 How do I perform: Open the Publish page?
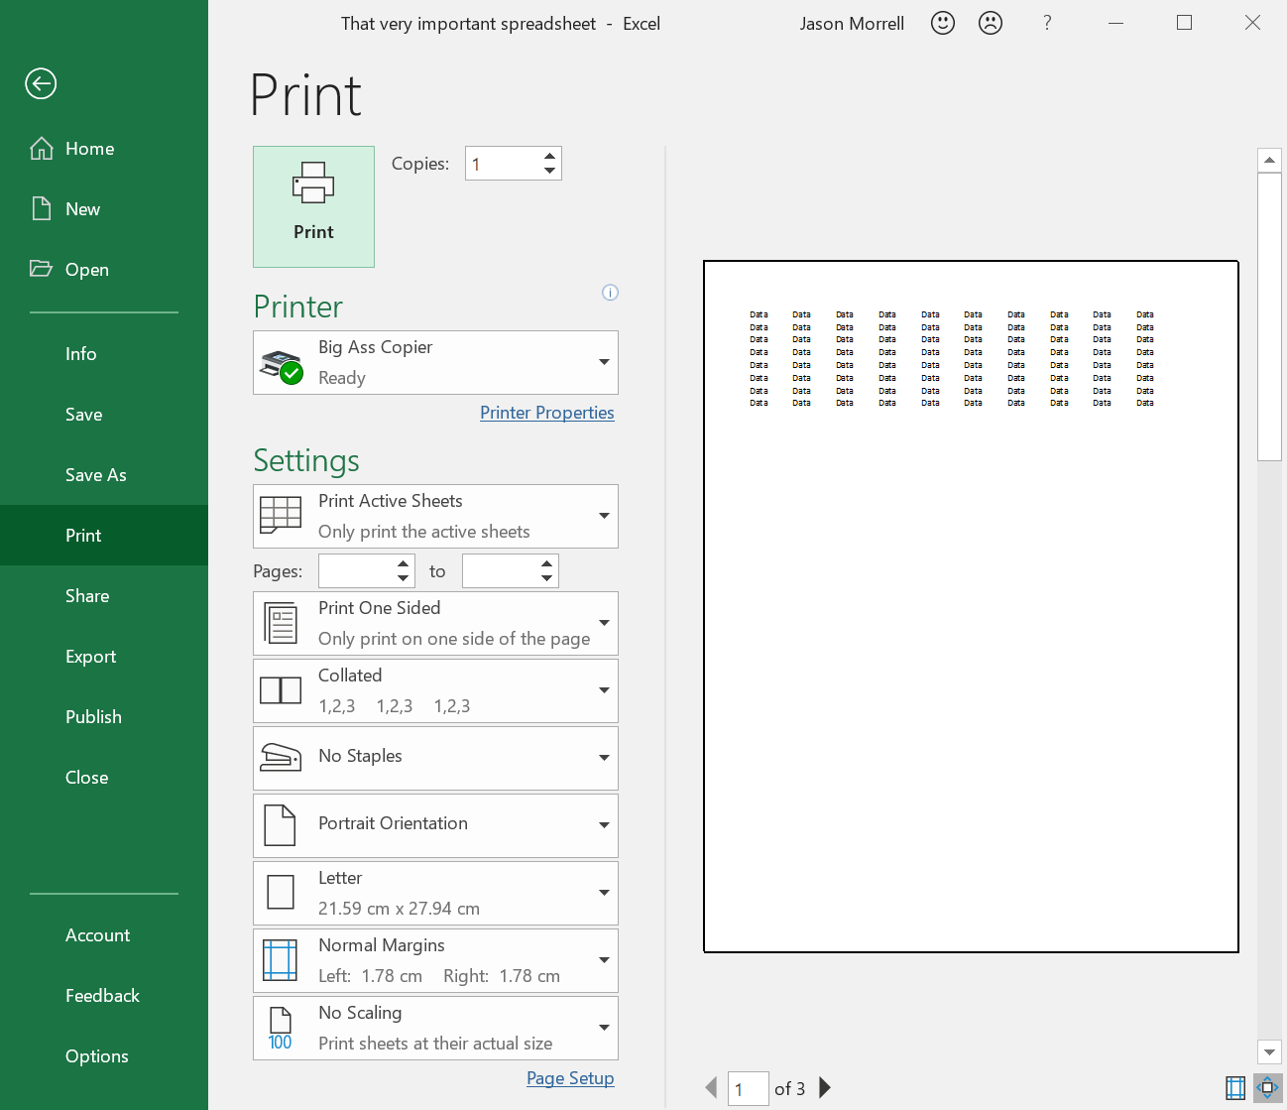click(x=104, y=717)
